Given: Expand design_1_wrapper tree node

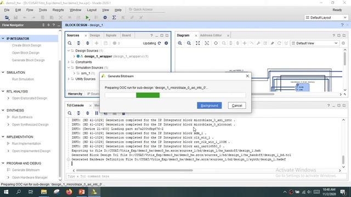Looking at the screenshot, I should (x=74, y=56).
